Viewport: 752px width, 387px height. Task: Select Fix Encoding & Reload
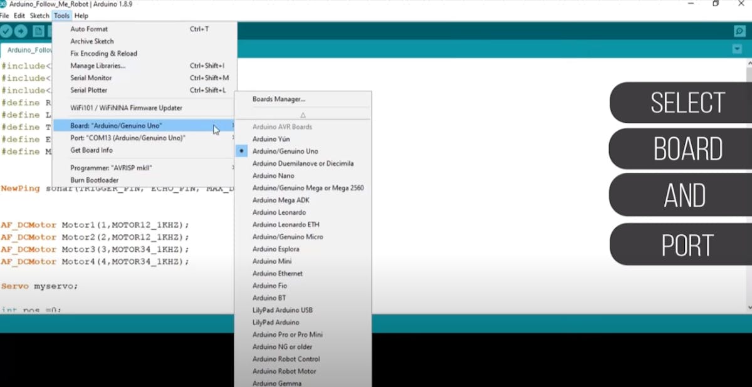tap(145, 53)
